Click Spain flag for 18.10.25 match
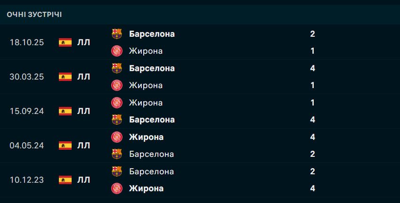The width and height of the screenshot is (400, 203). coord(65,42)
